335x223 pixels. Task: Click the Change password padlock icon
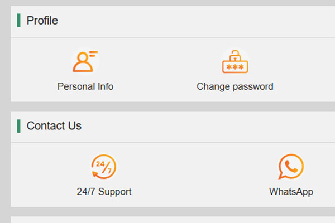[235, 61]
